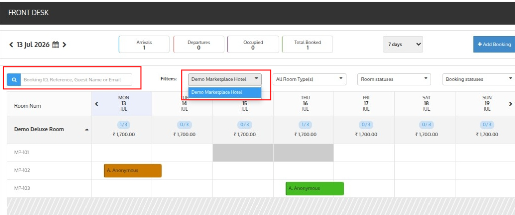Click the FRONT DESK page title
The width and height of the screenshot is (515, 215).
click(x=28, y=13)
